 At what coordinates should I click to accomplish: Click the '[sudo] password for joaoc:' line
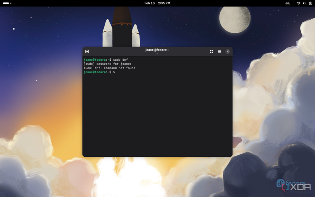point(107,64)
